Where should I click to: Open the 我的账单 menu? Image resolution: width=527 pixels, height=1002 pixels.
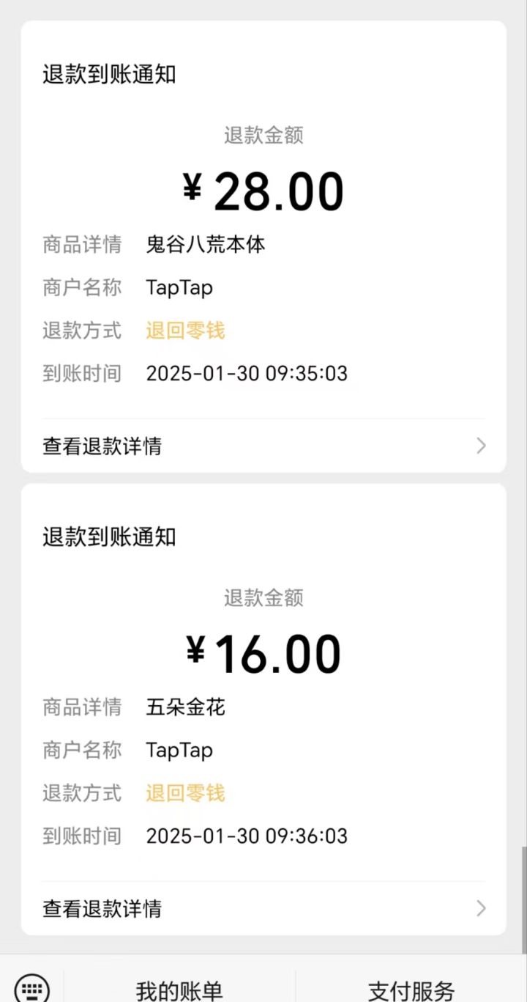pyautogui.click(x=179, y=990)
